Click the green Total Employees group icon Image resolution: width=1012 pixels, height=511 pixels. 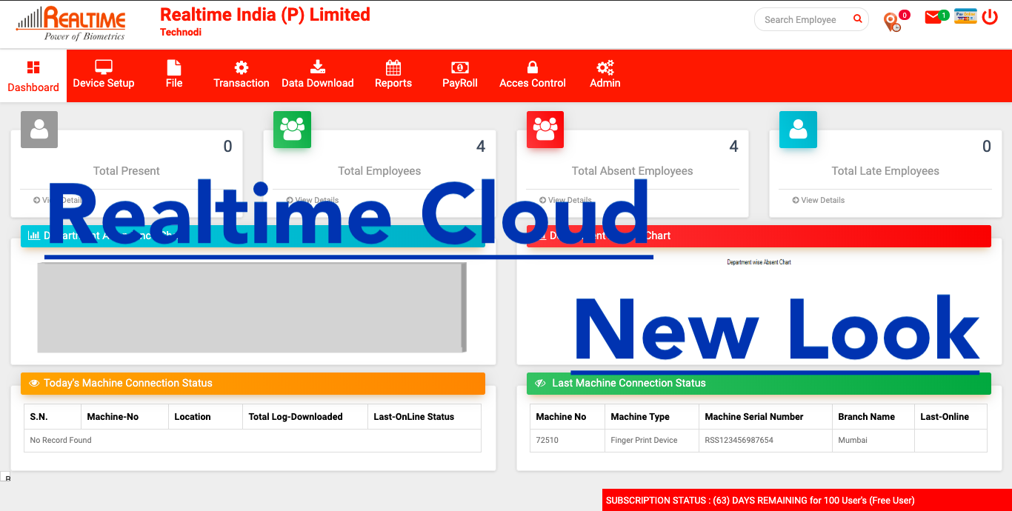coord(292,129)
